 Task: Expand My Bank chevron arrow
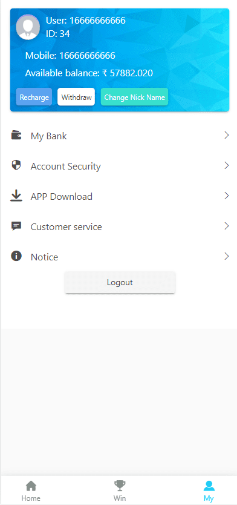click(x=227, y=135)
